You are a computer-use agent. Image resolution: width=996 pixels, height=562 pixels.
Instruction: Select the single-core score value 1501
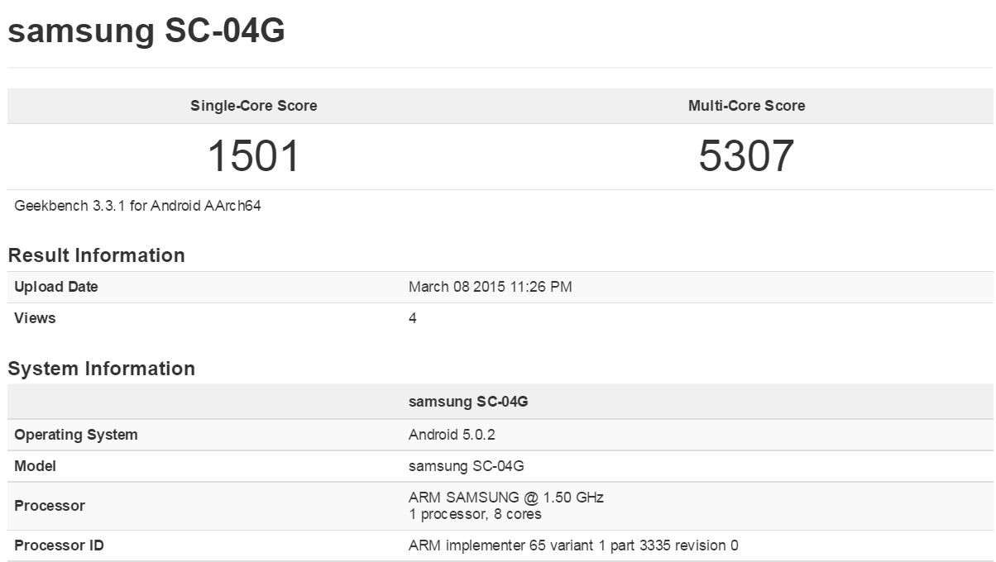pyautogui.click(x=253, y=156)
